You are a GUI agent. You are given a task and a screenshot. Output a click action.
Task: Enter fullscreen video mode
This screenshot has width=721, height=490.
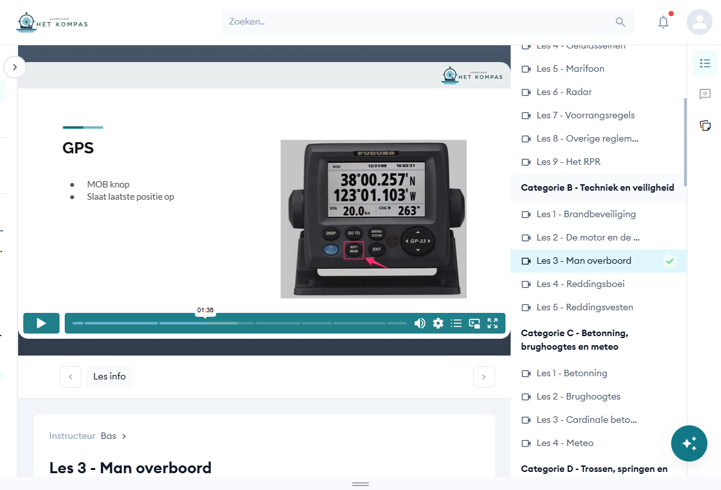(x=493, y=323)
